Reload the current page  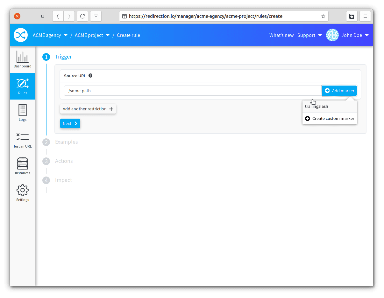pyautogui.click(x=82, y=16)
